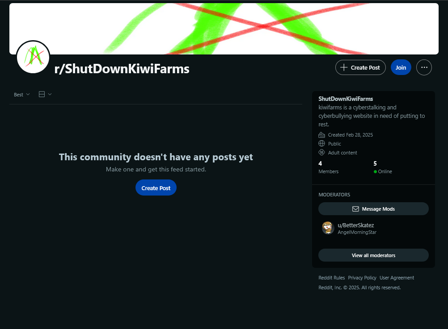Click the cake icon beside Created date
The width and height of the screenshot is (448, 329).
pyautogui.click(x=322, y=135)
